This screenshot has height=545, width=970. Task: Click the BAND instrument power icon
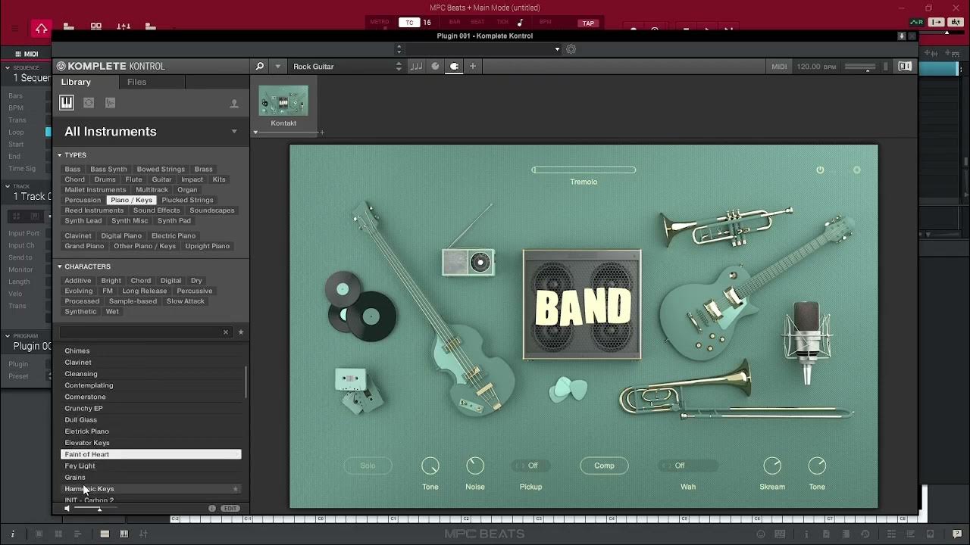(820, 170)
